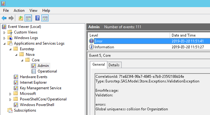The height and width of the screenshot is (115, 210).
Task: Click the Core folder icon
Action: click(x=27, y=60)
